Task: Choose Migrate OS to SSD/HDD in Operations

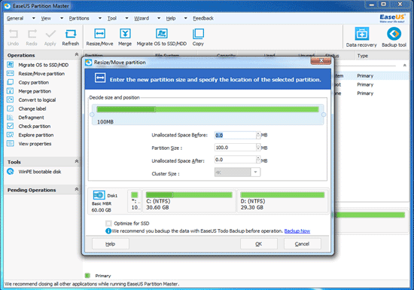Action: (x=44, y=65)
